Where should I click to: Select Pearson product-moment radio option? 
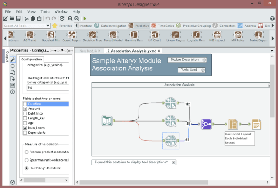(27, 152)
